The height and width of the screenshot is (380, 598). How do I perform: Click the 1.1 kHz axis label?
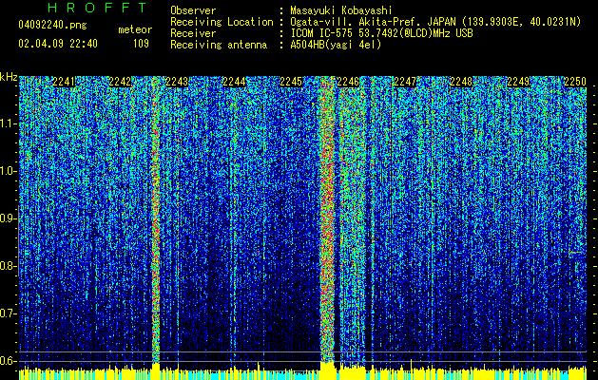9,124
